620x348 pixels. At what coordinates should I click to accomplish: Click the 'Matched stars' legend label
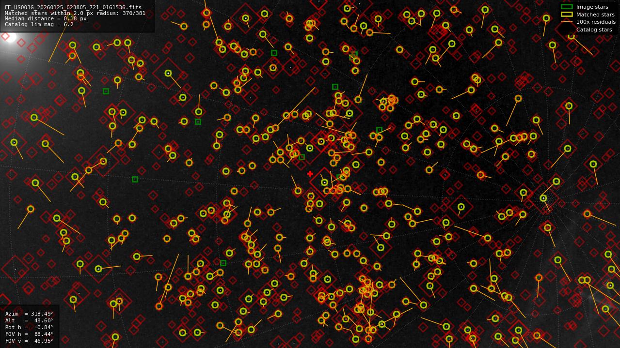pyautogui.click(x=595, y=15)
